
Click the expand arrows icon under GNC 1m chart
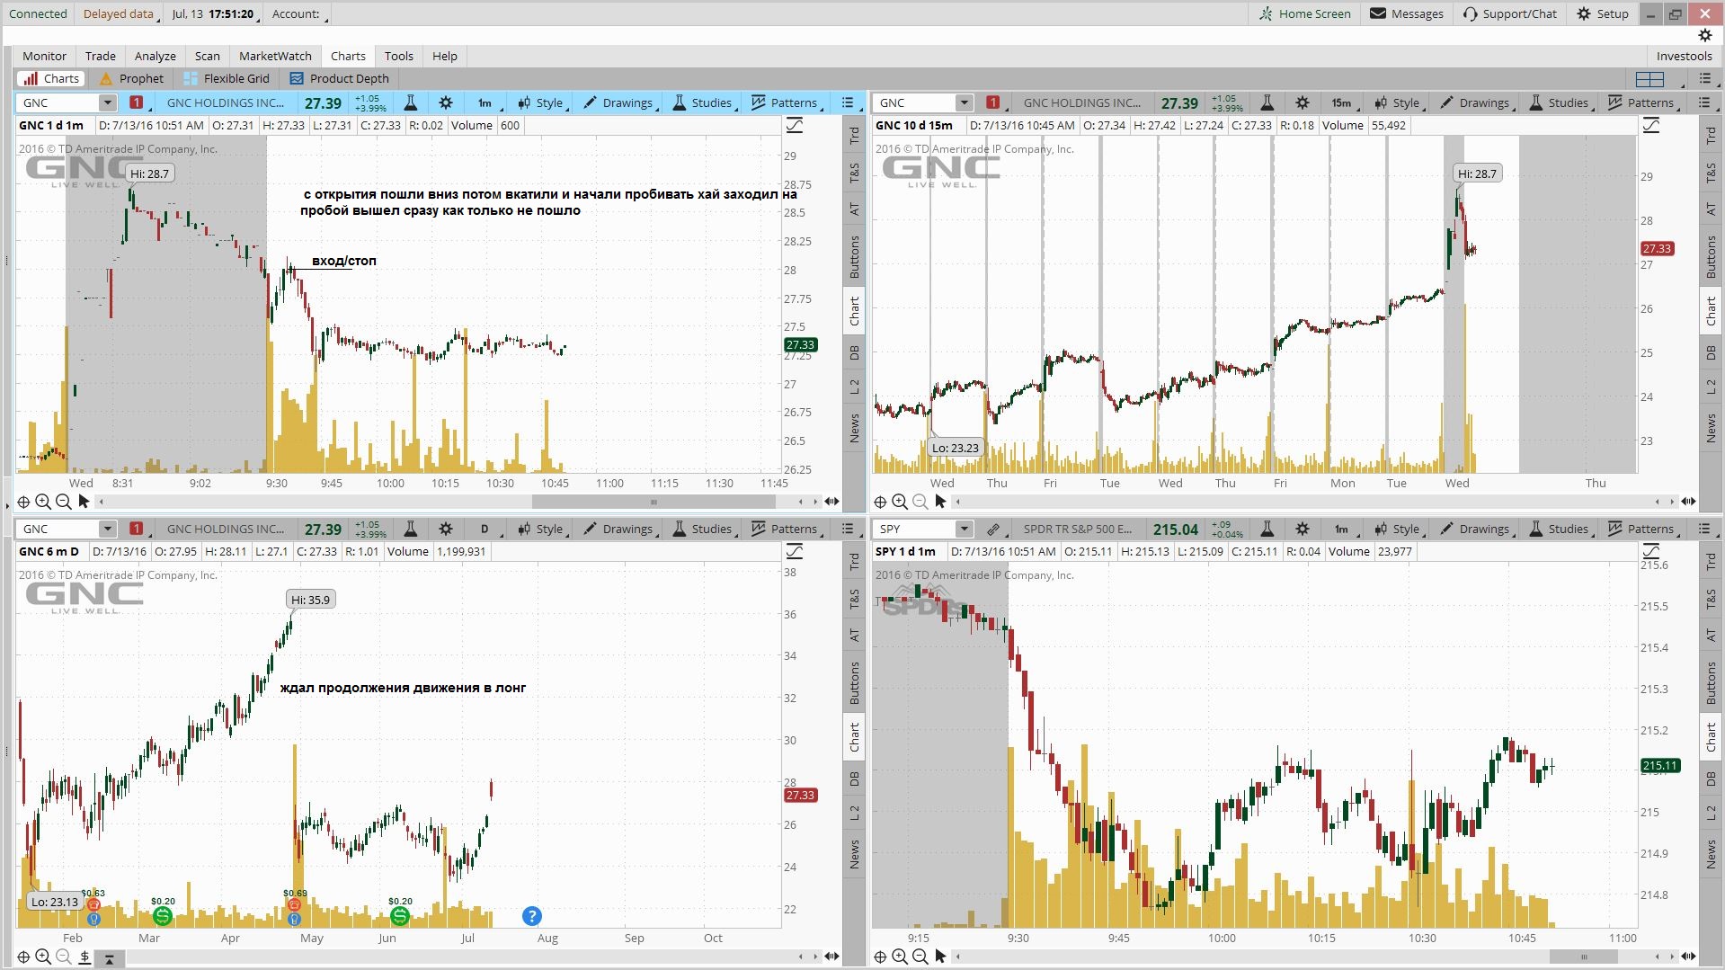click(x=831, y=502)
